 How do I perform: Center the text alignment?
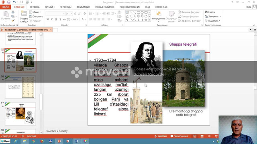(x=95, y=19)
